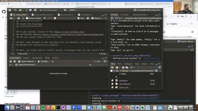
Task: Open the List view dropdown
Action: click(x=98, y=61)
